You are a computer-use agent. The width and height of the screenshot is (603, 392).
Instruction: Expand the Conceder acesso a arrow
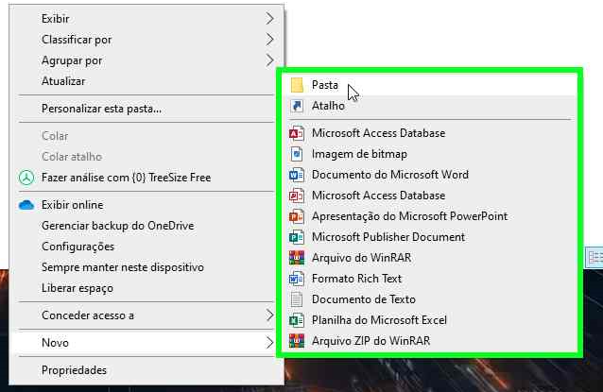[x=270, y=315]
